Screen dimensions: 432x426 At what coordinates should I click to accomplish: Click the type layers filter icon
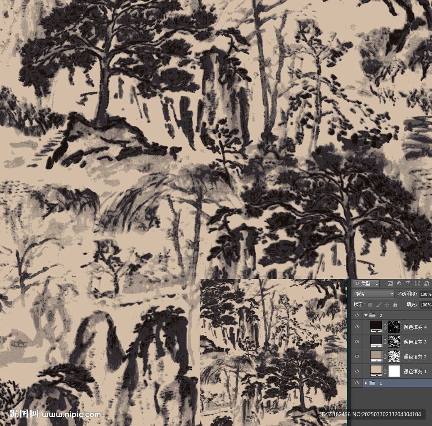408,283
